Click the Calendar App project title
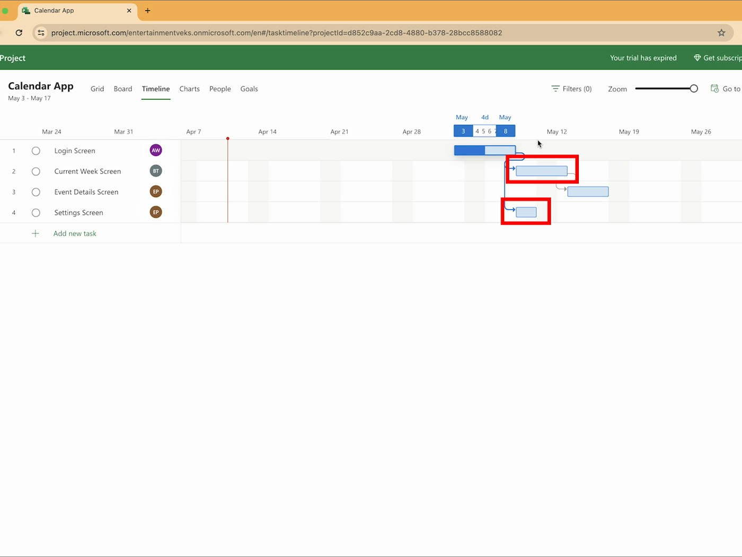This screenshot has height=557, width=742. 41,86
